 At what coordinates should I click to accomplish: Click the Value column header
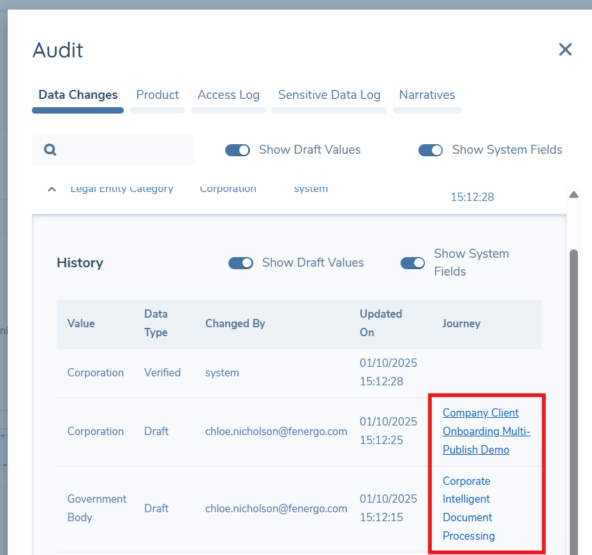click(81, 323)
